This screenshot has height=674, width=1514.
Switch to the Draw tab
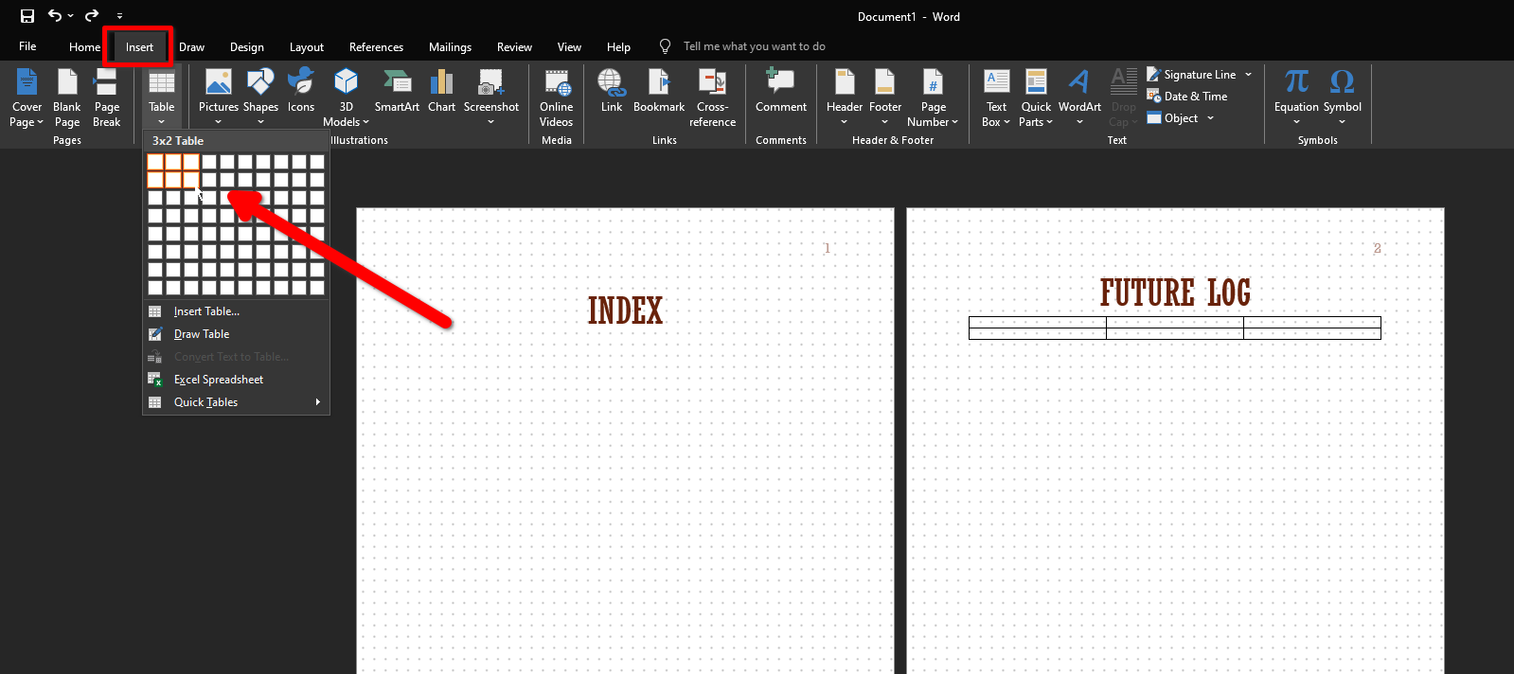pyautogui.click(x=191, y=47)
